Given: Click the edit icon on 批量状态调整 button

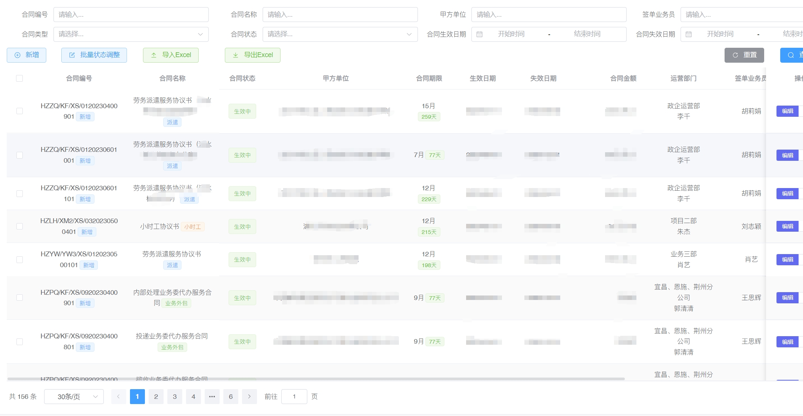Looking at the screenshot, I should (72, 55).
